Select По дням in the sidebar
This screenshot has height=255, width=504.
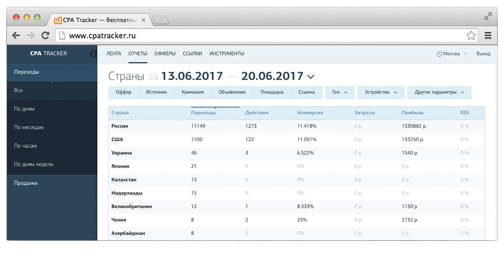click(52, 109)
